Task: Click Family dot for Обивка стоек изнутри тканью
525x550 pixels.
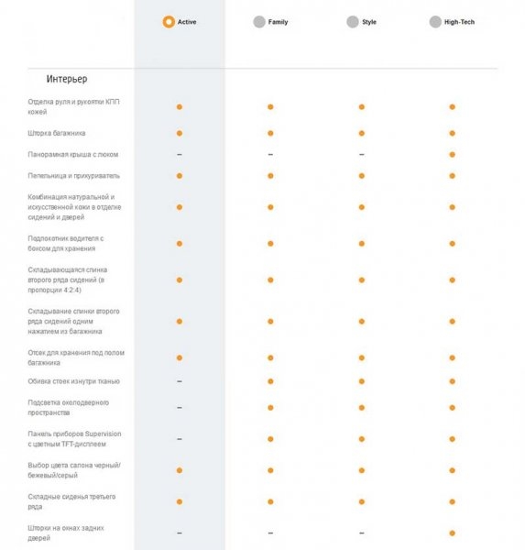Action: [270, 381]
